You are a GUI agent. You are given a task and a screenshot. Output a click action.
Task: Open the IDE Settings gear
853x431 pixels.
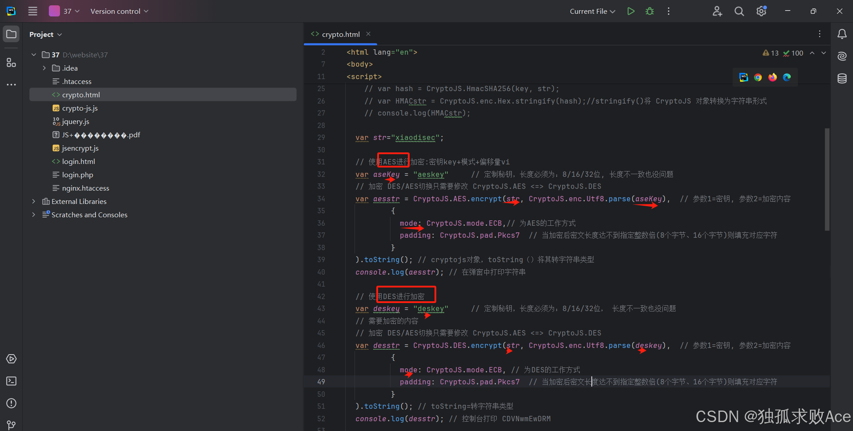click(761, 11)
